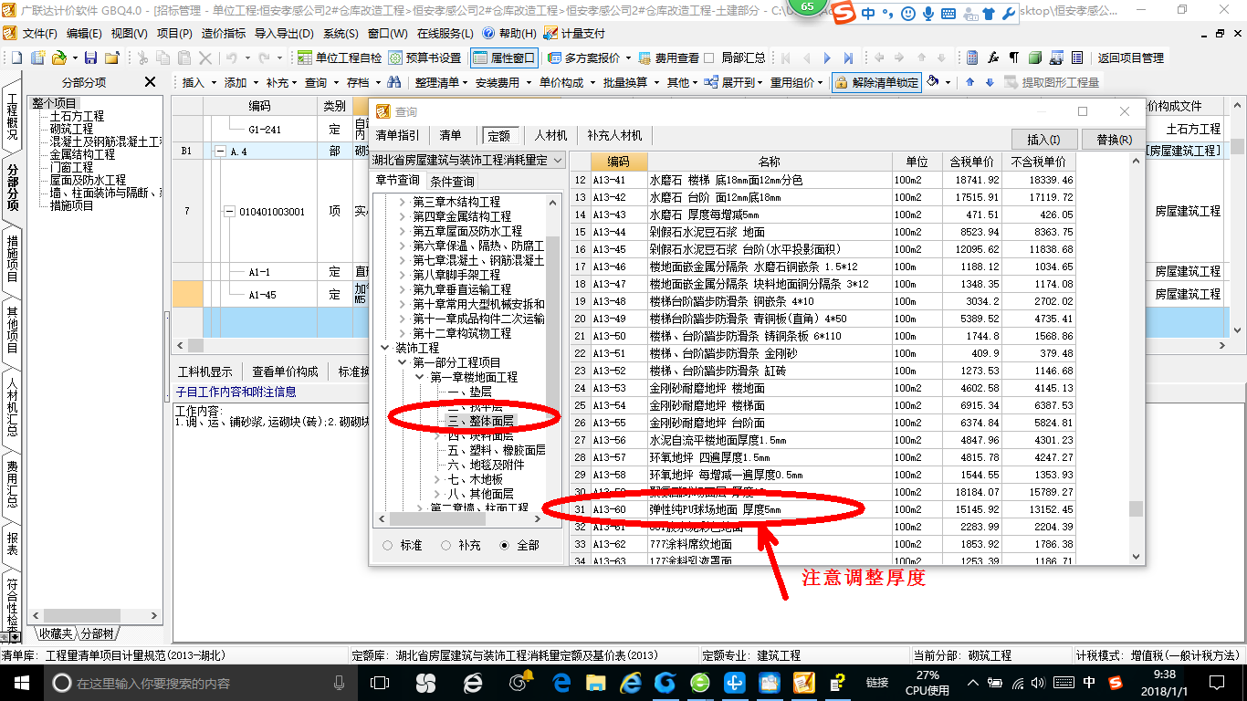Open the Task View taskbar icon
Viewport: 1247px width, 701px height.
point(381,683)
